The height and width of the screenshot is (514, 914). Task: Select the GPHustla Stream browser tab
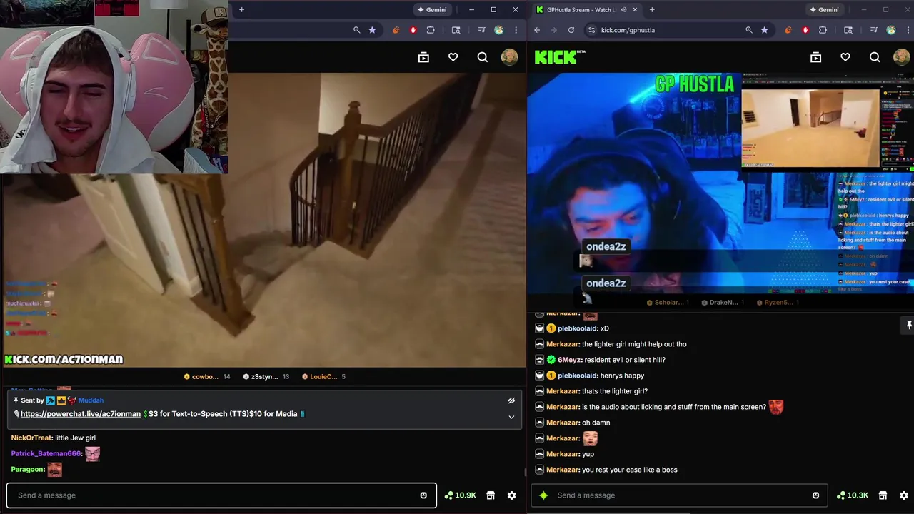point(586,9)
